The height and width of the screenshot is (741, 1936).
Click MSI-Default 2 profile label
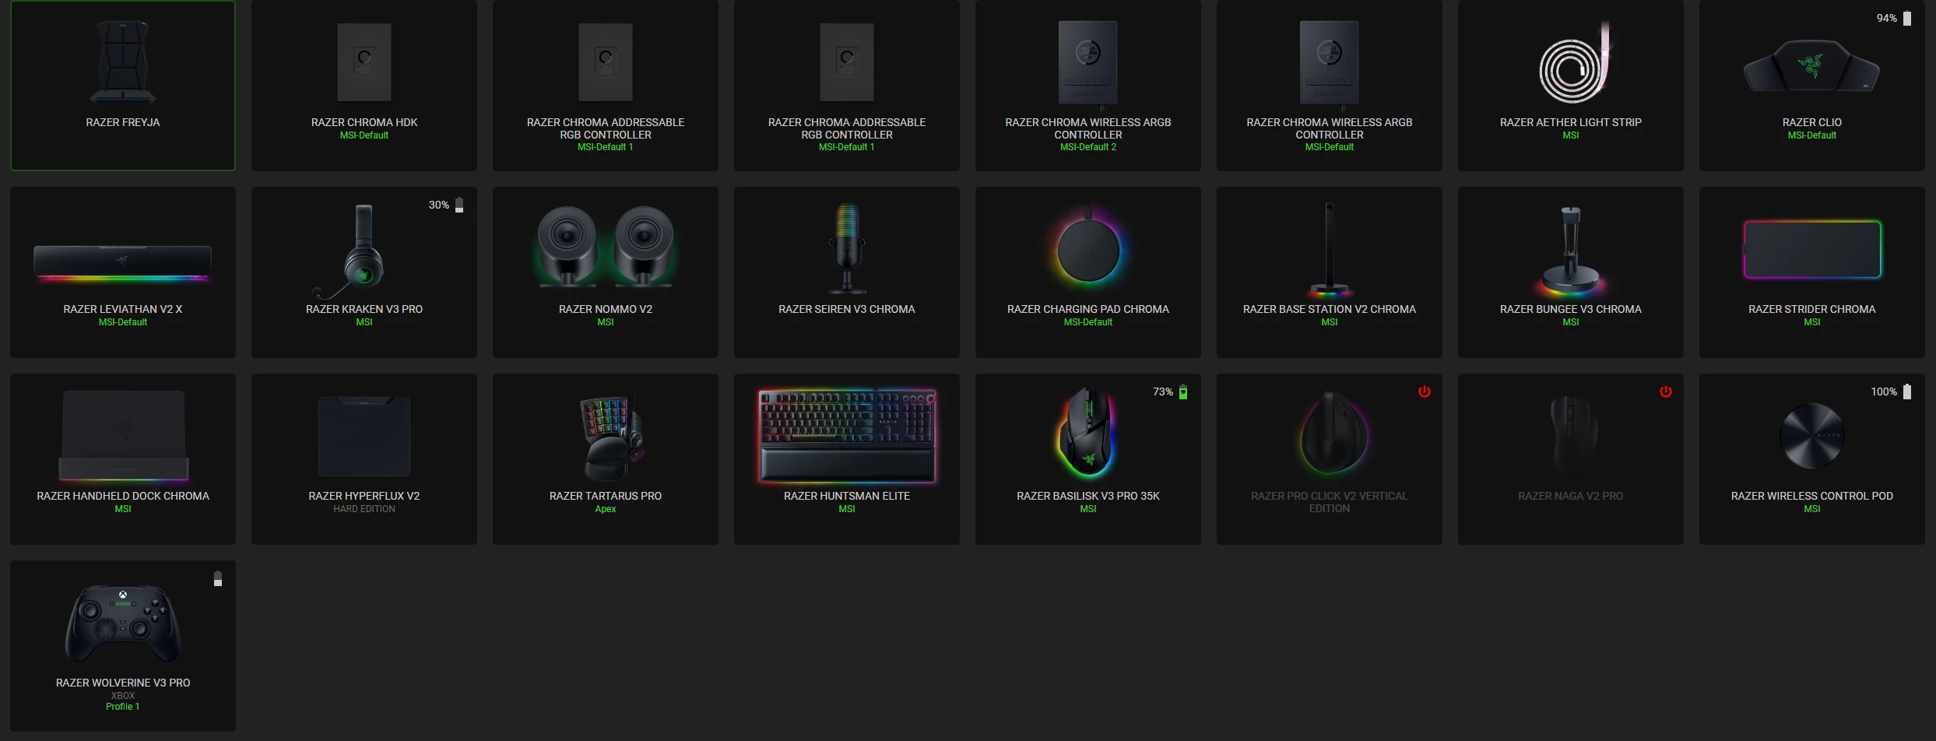[1088, 147]
